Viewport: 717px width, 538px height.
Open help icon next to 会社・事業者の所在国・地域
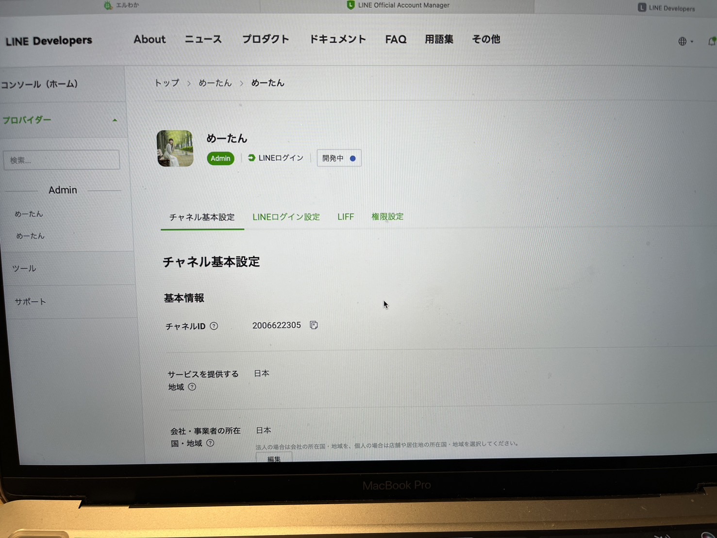pos(210,443)
